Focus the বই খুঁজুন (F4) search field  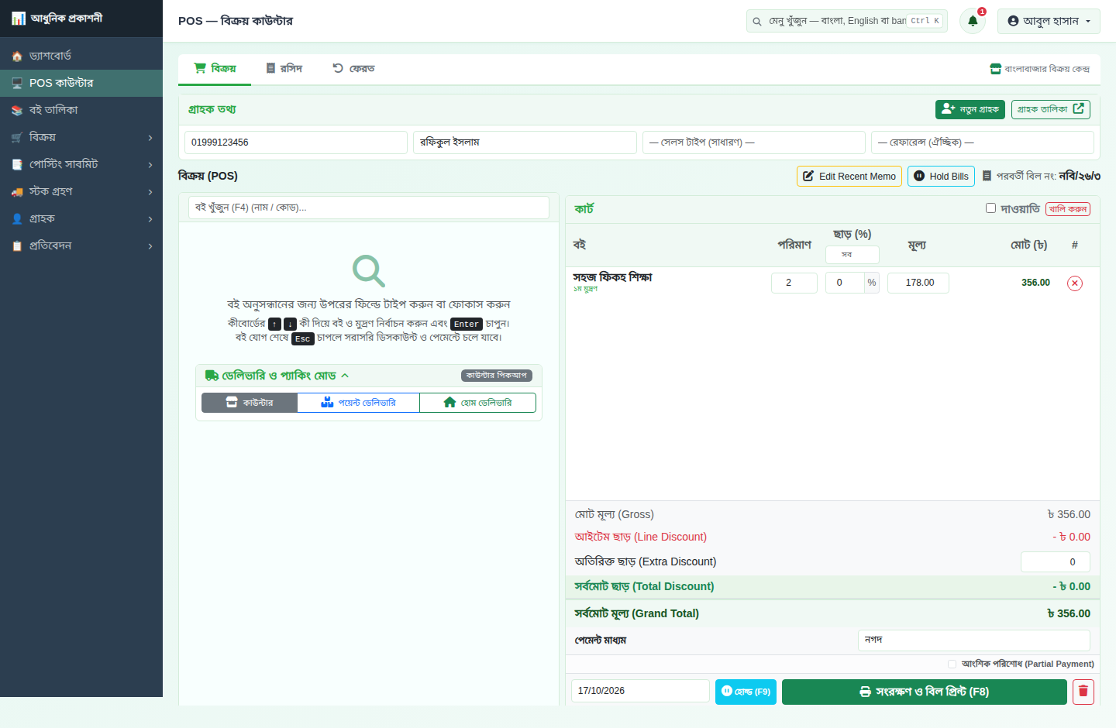pyautogui.click(x=369, y=208)
